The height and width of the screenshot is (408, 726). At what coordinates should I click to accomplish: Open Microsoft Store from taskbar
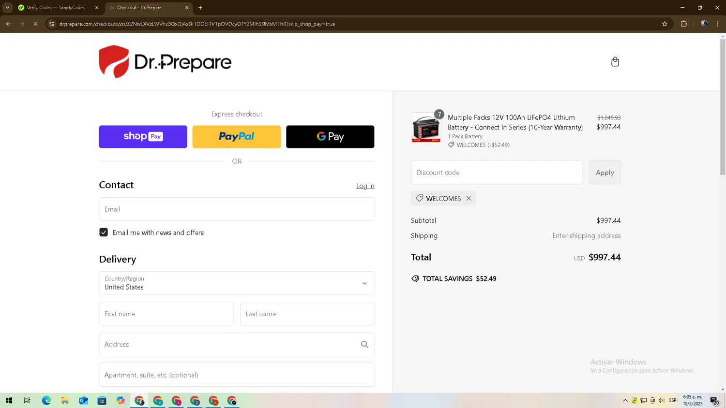pos(102,401)
